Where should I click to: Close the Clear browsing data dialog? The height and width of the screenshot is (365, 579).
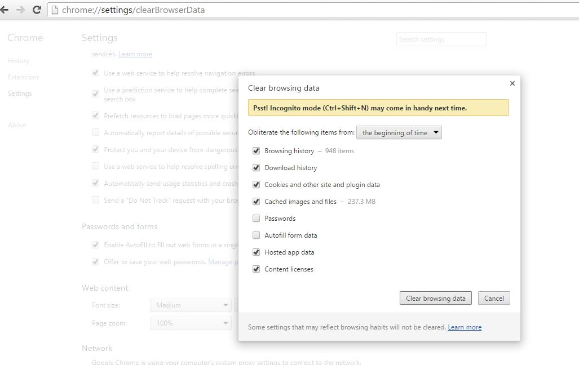tap(512, 83)
